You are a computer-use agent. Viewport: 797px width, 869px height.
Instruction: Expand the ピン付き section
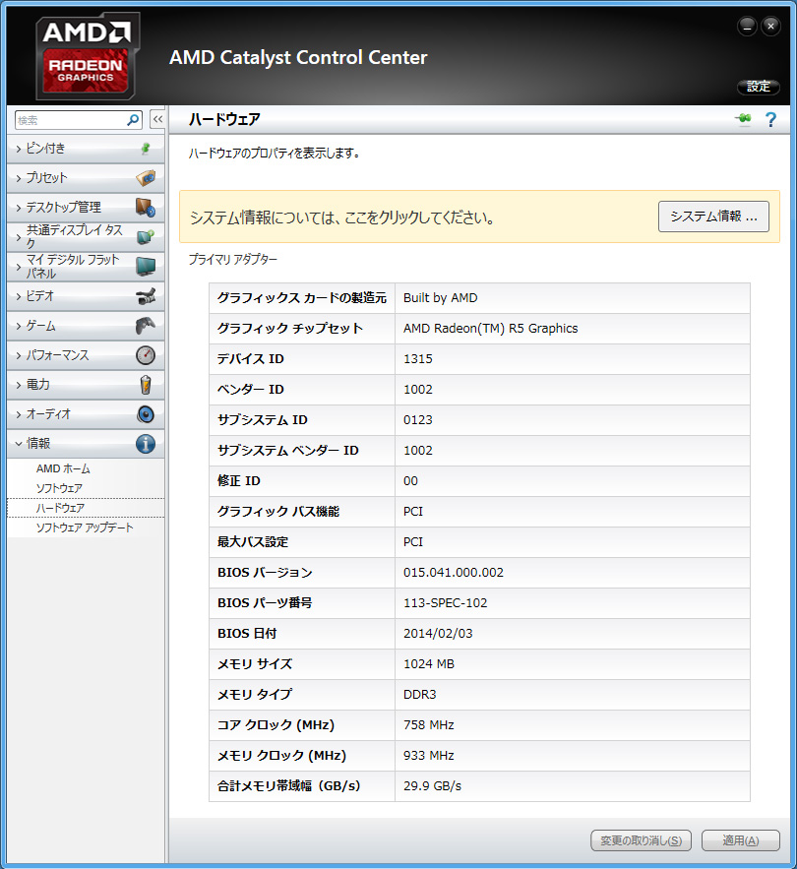[x=86, y=149]
